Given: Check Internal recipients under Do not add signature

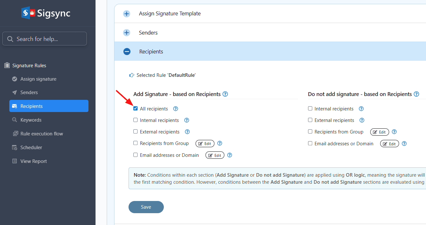Looking at the screenshot, I should pyautogui.click(x=310, y=108).
